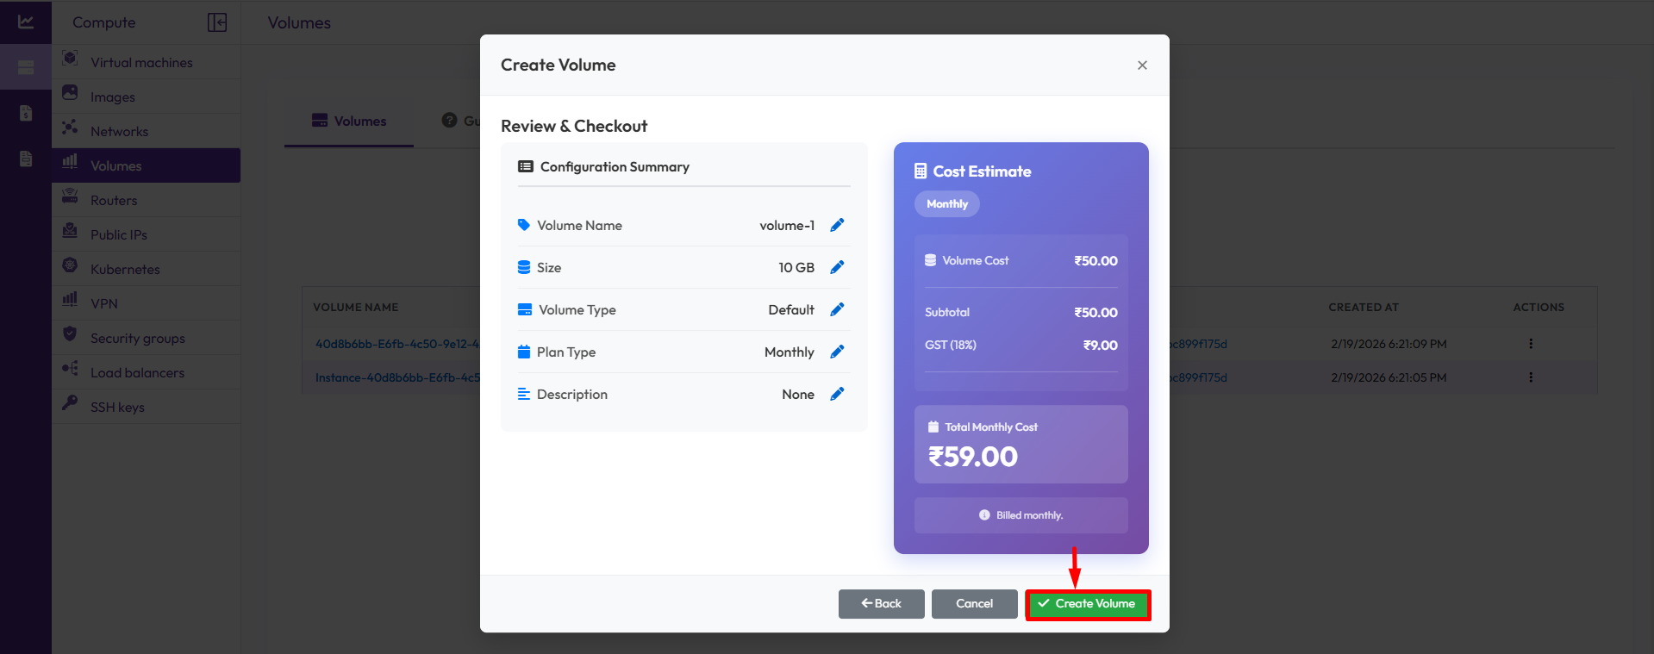
Task: Open Security groups from sidebar
Action: [137, 339]
